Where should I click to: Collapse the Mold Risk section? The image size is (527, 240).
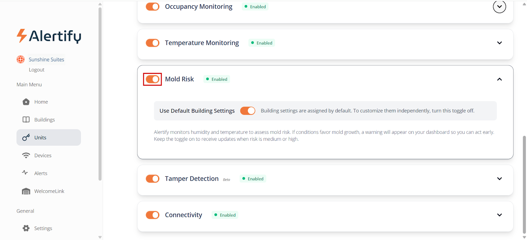[x=499, y=79]
